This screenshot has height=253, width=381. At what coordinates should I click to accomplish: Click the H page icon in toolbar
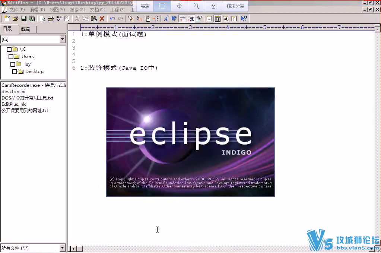[x=67, y=19]
